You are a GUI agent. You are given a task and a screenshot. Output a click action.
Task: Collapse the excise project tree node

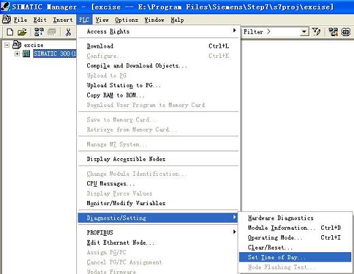(7, 45)
